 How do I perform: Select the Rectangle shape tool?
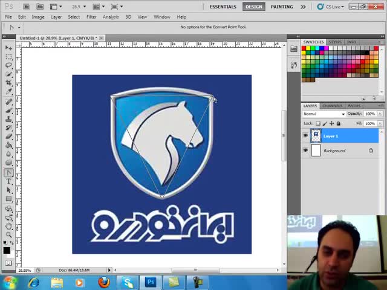click(x=8, y=199)
